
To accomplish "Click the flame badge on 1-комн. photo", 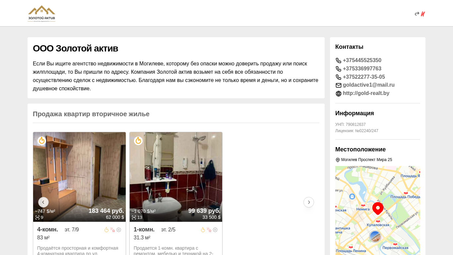I will click(138, 141).
